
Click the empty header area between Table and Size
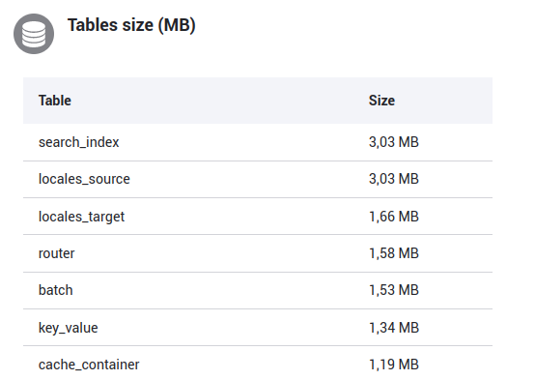tap(220, 101)
